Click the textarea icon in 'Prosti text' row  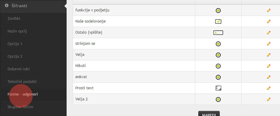coord(218,88)
